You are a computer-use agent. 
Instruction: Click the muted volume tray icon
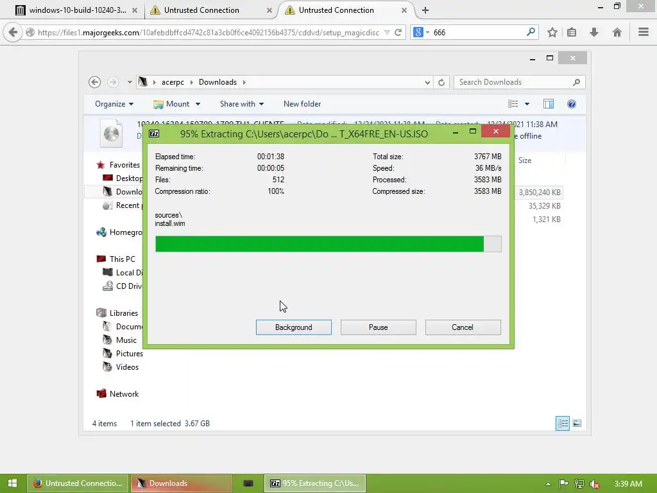click(x=594, y=484)
